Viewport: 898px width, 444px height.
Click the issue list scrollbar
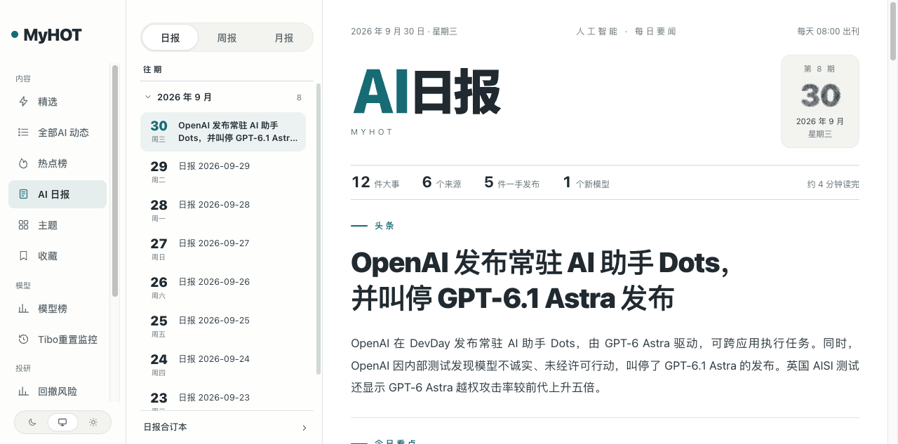319,229
